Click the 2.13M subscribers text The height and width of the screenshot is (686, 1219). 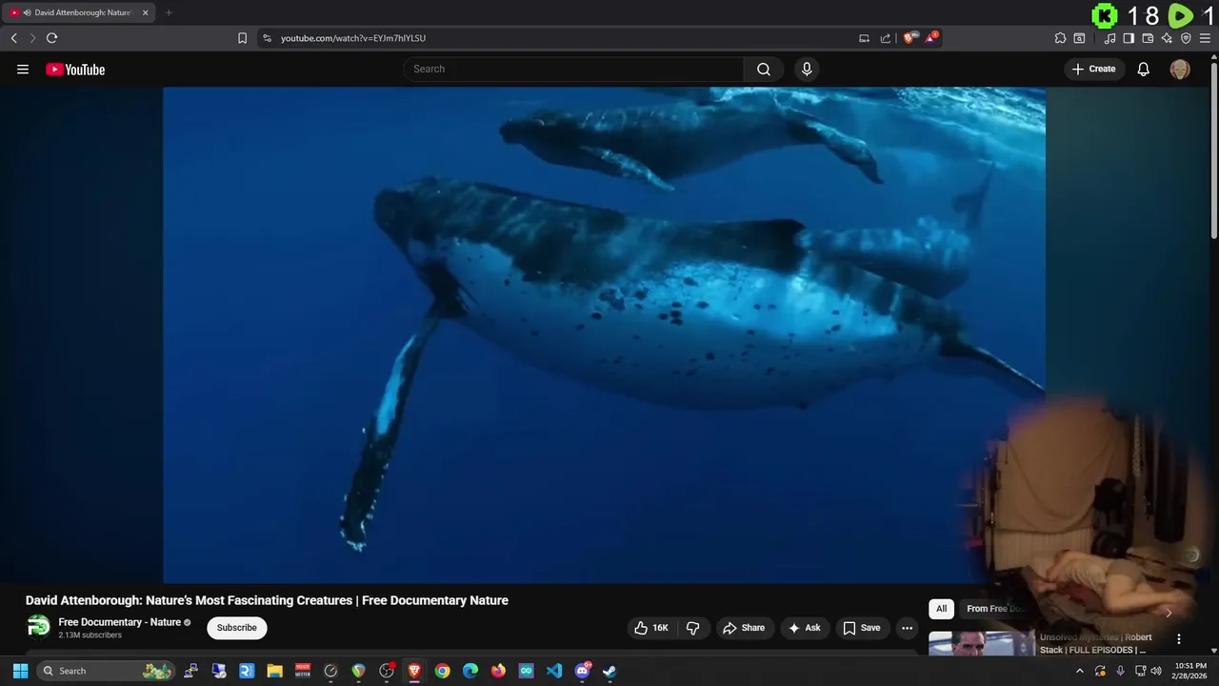pyautogui.click(x=90, y=636)
